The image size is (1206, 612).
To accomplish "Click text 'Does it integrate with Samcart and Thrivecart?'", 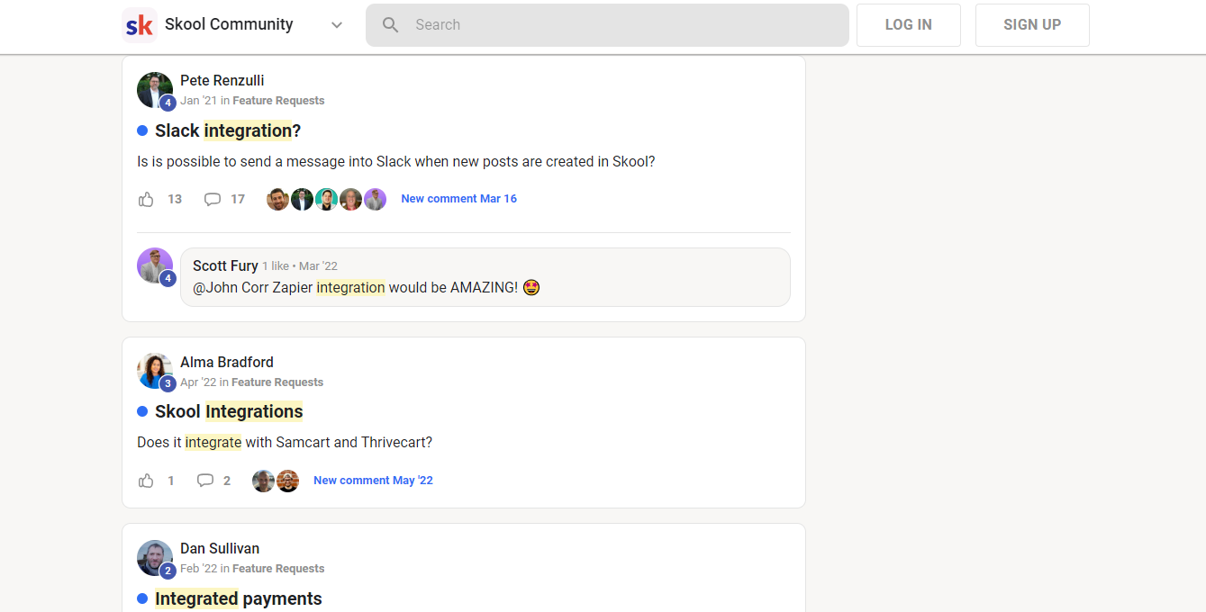I will 285,443.
